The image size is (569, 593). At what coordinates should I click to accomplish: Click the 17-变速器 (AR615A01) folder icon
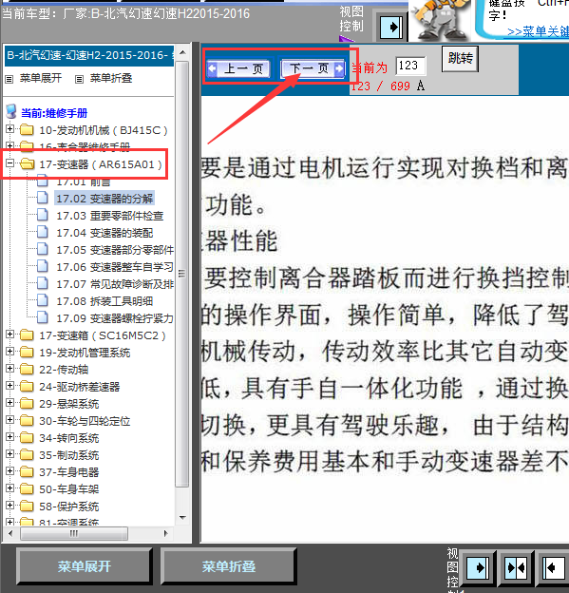(27, 163)
